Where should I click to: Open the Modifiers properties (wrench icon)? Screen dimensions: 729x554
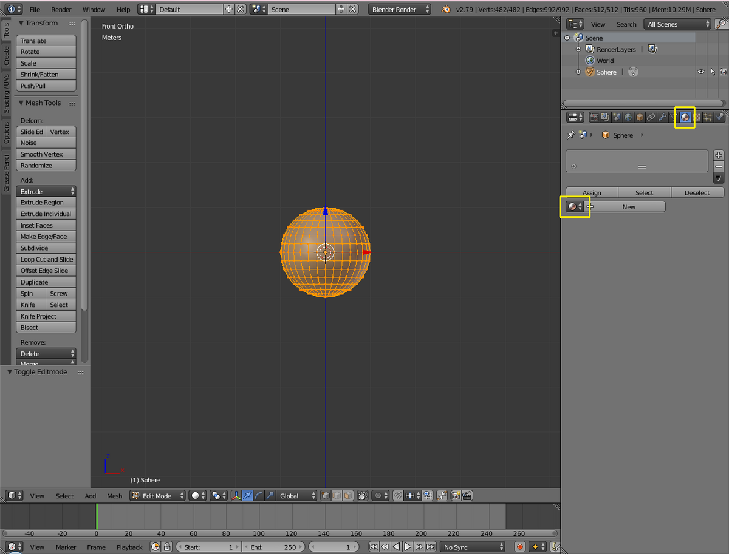tap(662, 117)
